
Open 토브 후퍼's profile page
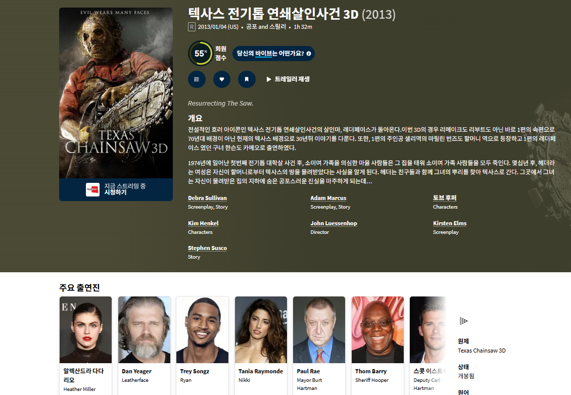tap(445, 197)
